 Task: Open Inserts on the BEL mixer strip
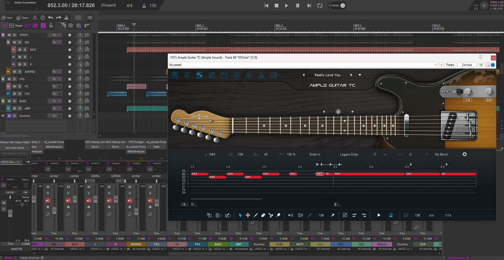tap(54, 163)
